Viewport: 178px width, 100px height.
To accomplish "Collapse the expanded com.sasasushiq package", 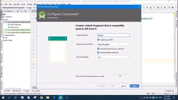I will coord(4,22).
